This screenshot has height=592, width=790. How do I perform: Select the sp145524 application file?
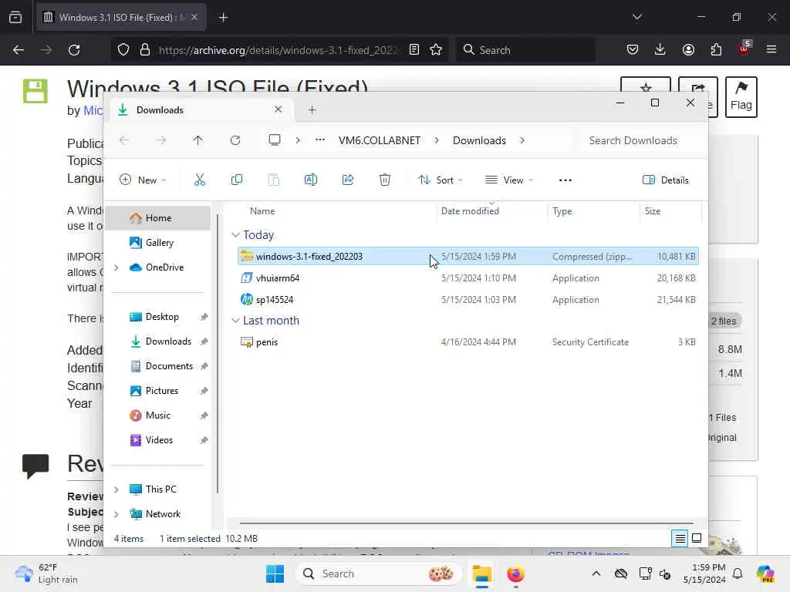468,300
